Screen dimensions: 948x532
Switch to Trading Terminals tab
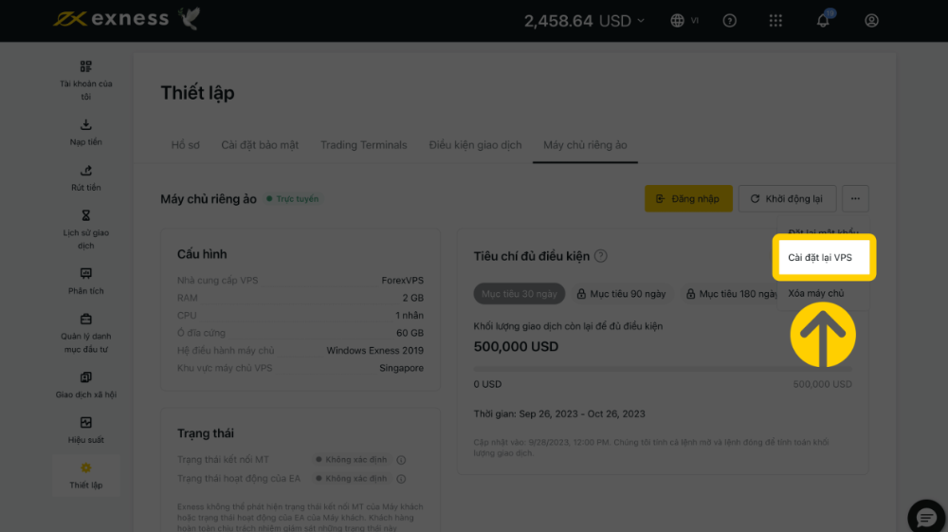coord(363,145)
